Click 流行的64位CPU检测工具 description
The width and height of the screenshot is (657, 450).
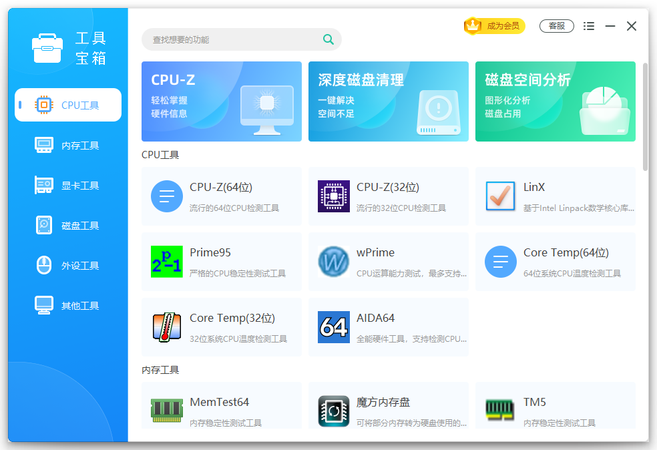coord(234,208)
